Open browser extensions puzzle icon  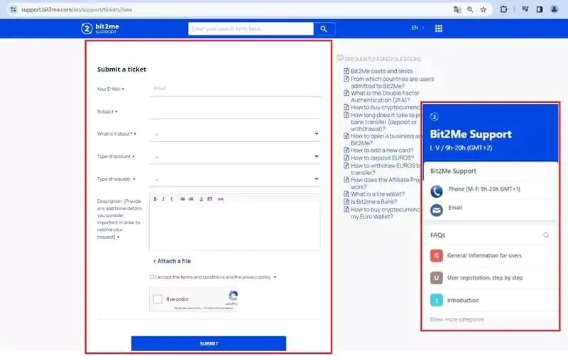(503, 9)
